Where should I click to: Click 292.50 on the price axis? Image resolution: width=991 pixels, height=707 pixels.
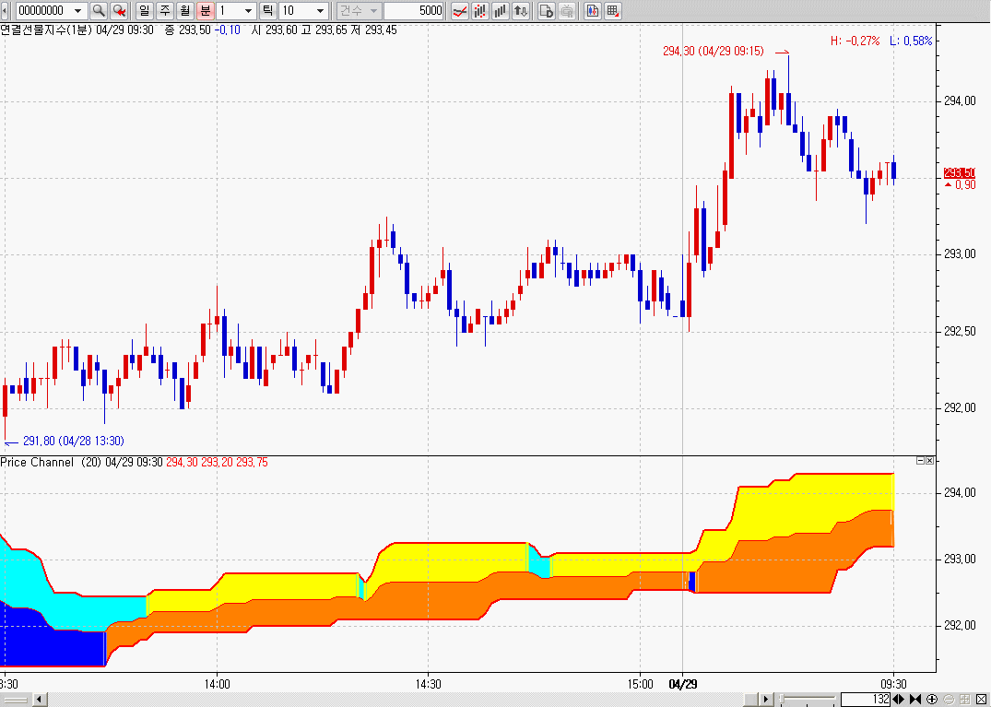point(960,332)
